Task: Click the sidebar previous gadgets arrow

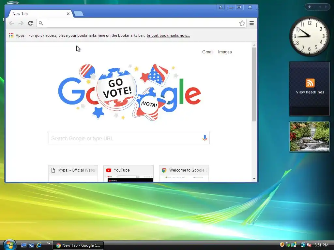Action: click(320, 7)
